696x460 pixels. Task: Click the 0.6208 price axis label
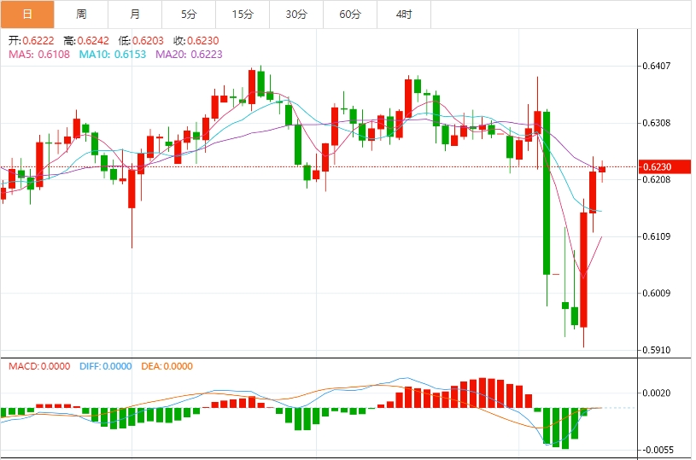click(657, 180)
